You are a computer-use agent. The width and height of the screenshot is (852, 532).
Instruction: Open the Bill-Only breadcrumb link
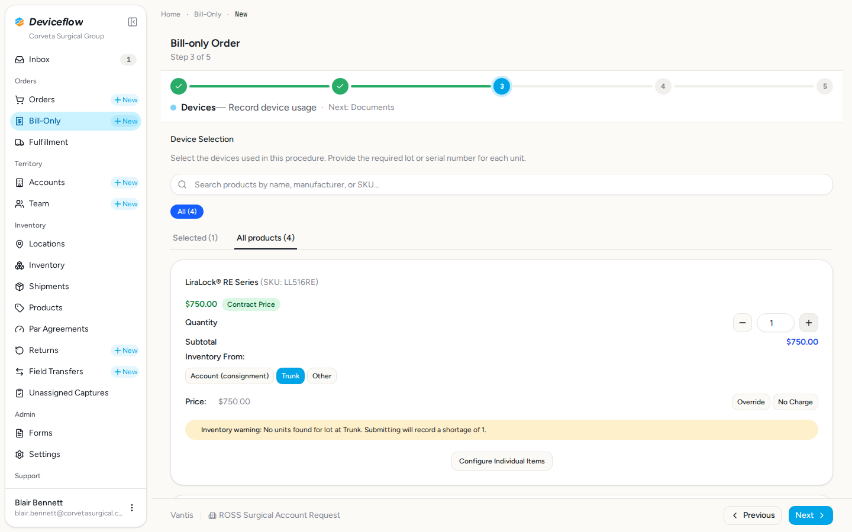(208, 14)
